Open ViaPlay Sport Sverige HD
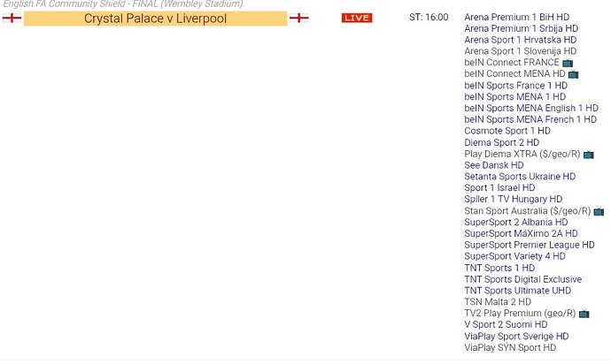 pyautogui.click(x=516, y=337)
